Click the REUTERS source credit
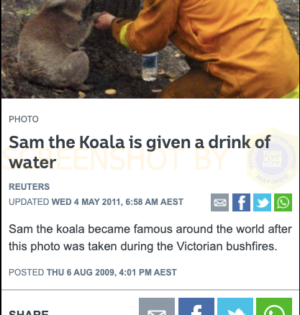Viewport: 300px width, 315px height. point(29,187)
